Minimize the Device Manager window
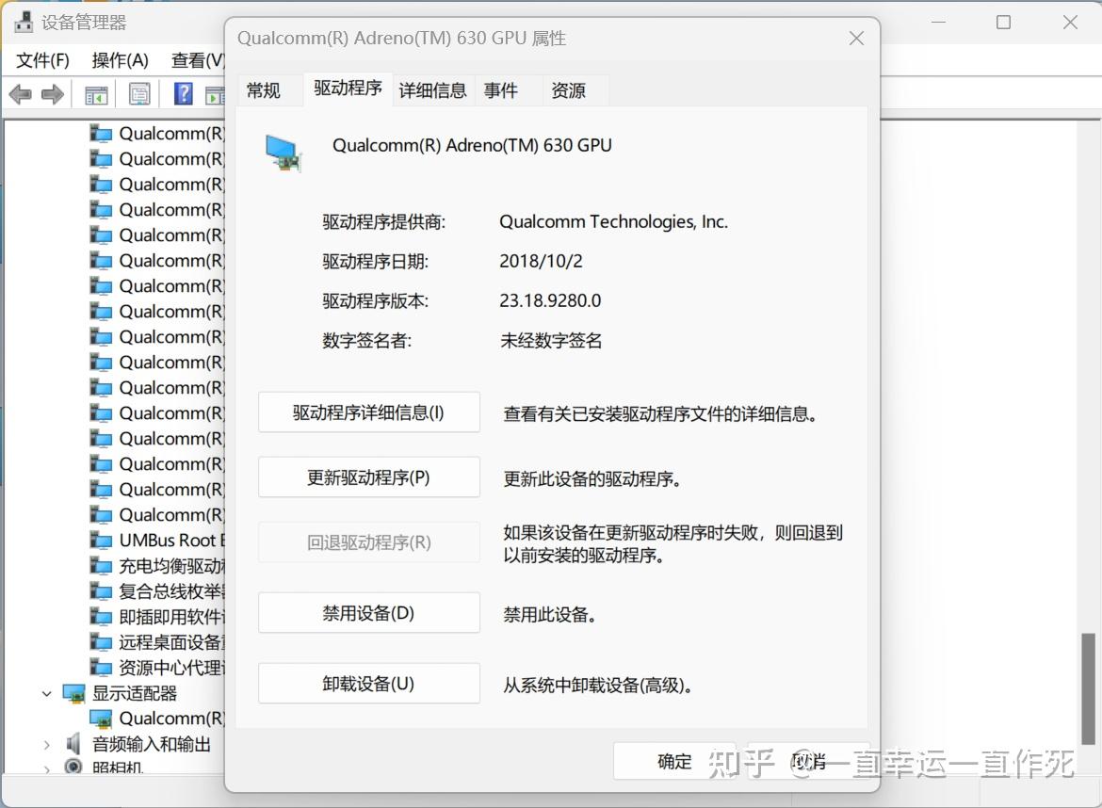The width and height of the screenshot is (1102, 808). pos(938,23)
